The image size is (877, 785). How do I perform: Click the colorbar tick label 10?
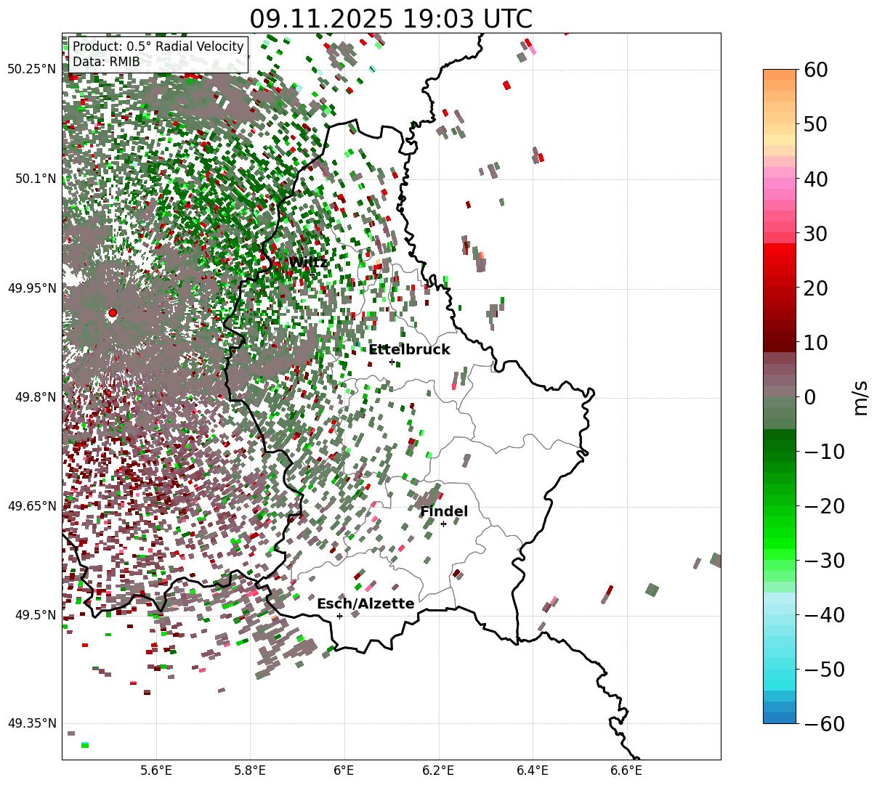815,343
